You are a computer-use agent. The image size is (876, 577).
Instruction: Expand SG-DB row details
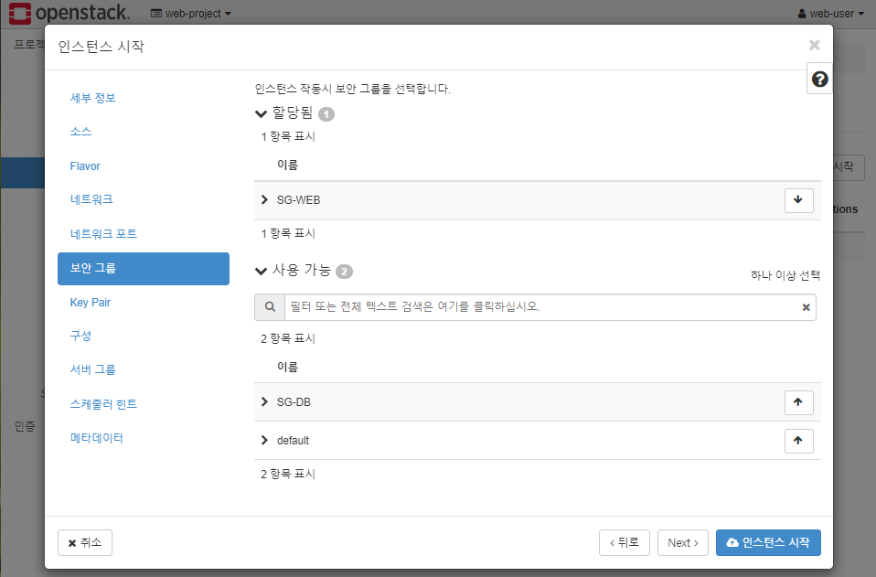tap(265, 401)
